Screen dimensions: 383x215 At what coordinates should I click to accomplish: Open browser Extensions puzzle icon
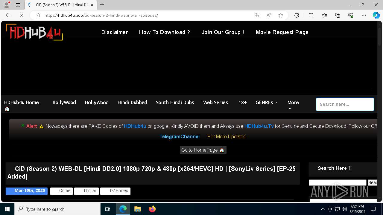pos(297,15)
